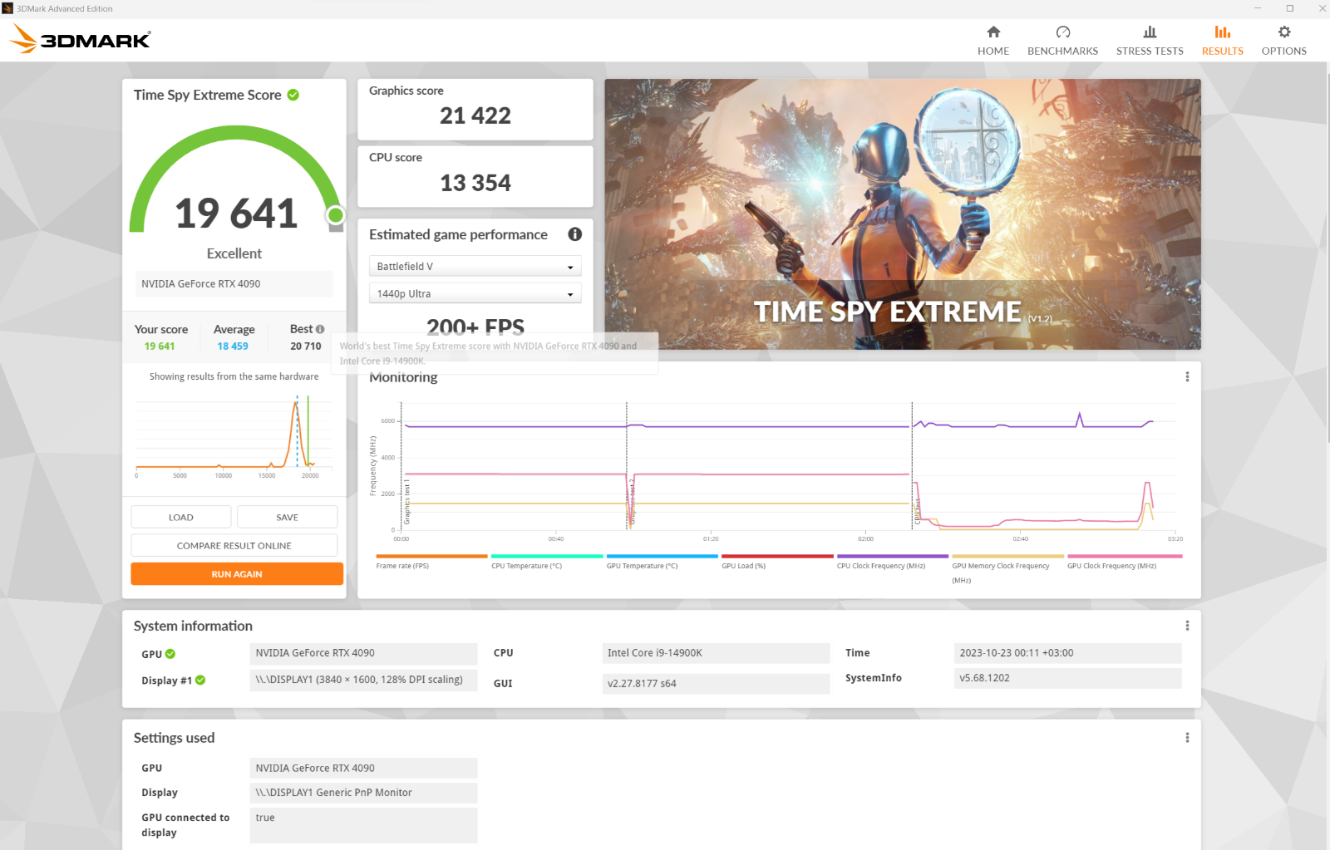Toggle GPU Temperature legend color bar
1330x850 pixels.
[x=663, y=556]
